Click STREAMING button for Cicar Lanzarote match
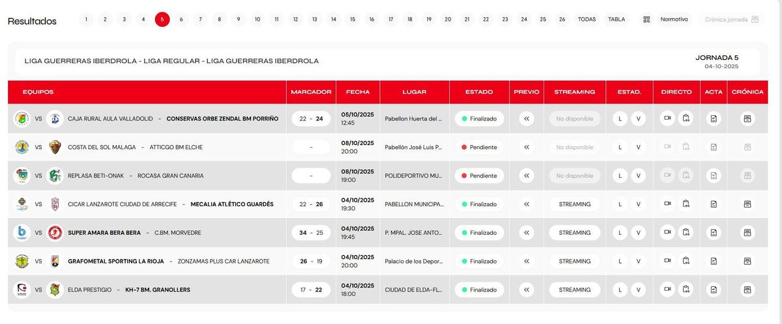The image size is (782, 324). tap(575, 204)
